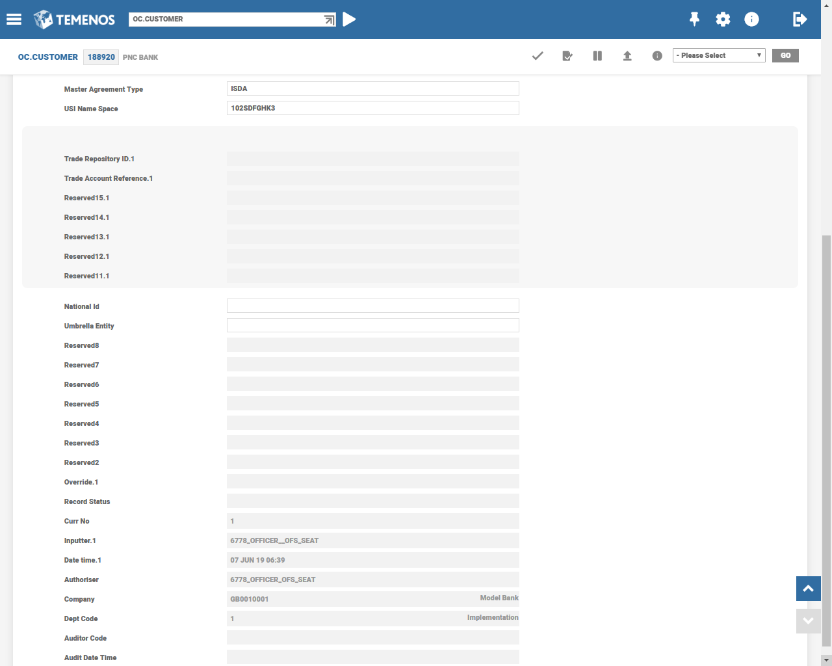
Task: Click Trade Repository ID.1 field
Action: 373,159
